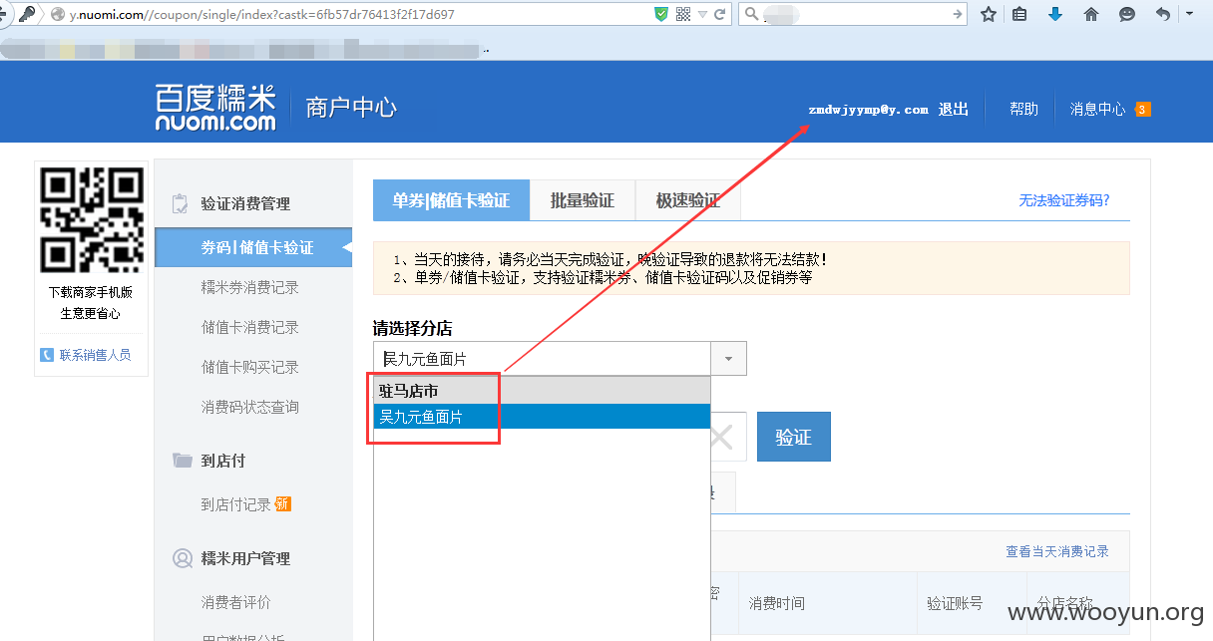The width and height of the screenshot is (1213, 641).
Task: Click the X clear icon beside 验证
Action: pyautogui.click(x=722, y=437)
